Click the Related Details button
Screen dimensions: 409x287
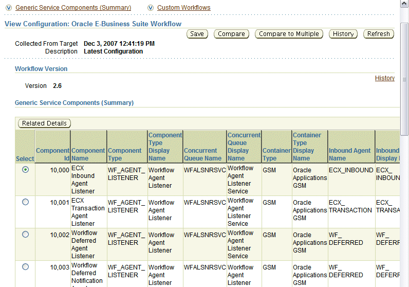(x=44, y=123)
